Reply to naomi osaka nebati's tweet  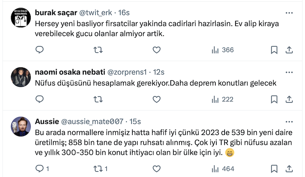pos(40,99)
